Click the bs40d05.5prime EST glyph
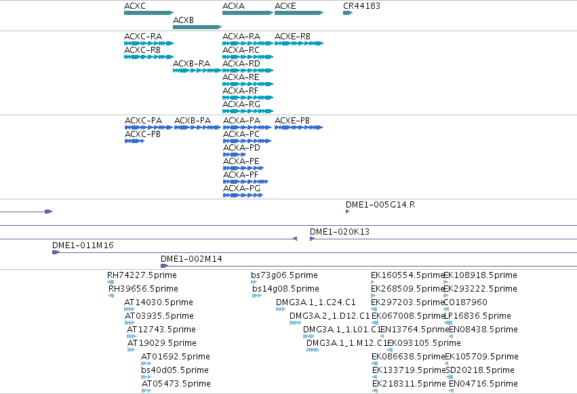577x394 pixels. (x=146, y=377)
